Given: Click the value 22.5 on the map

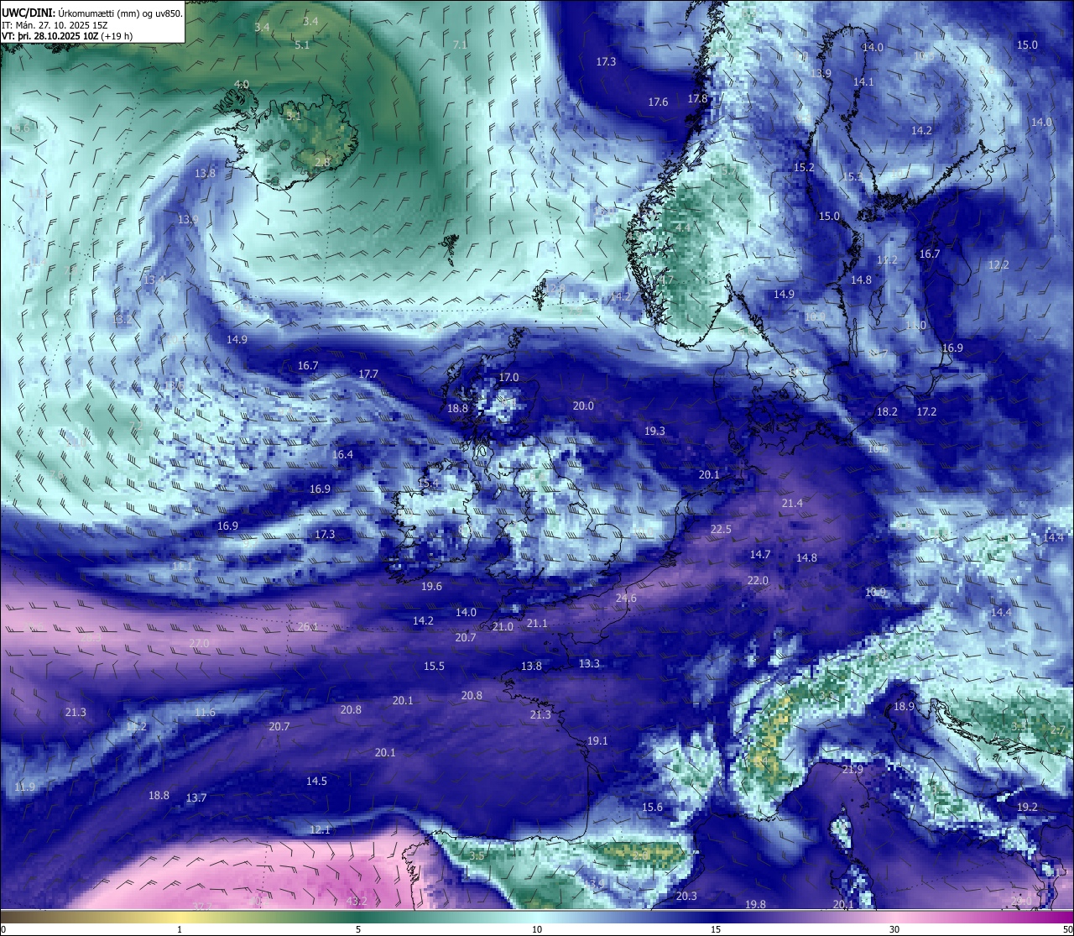Looking at the screenshot, I should point(721,529).
